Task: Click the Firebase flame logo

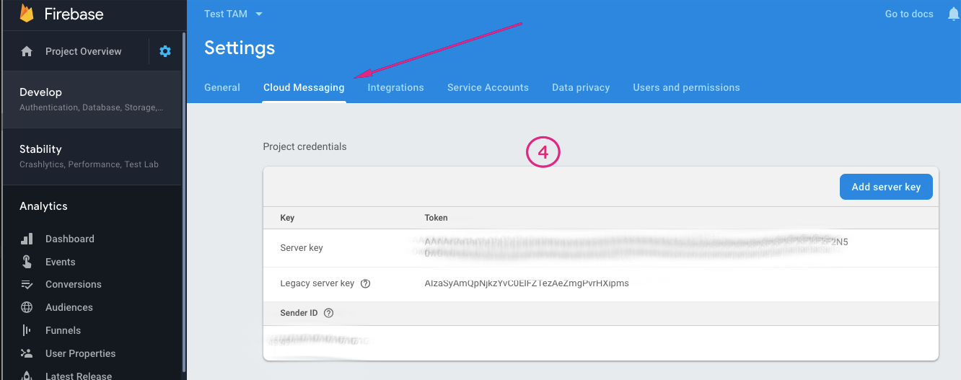Action: pyautogui.click(x=27, y=13)
